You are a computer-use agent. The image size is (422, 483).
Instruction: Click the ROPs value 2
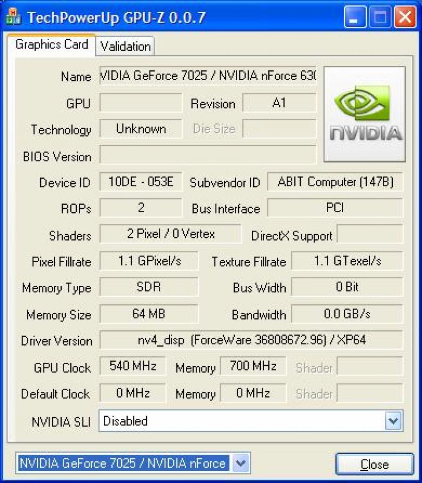[141, 208]
